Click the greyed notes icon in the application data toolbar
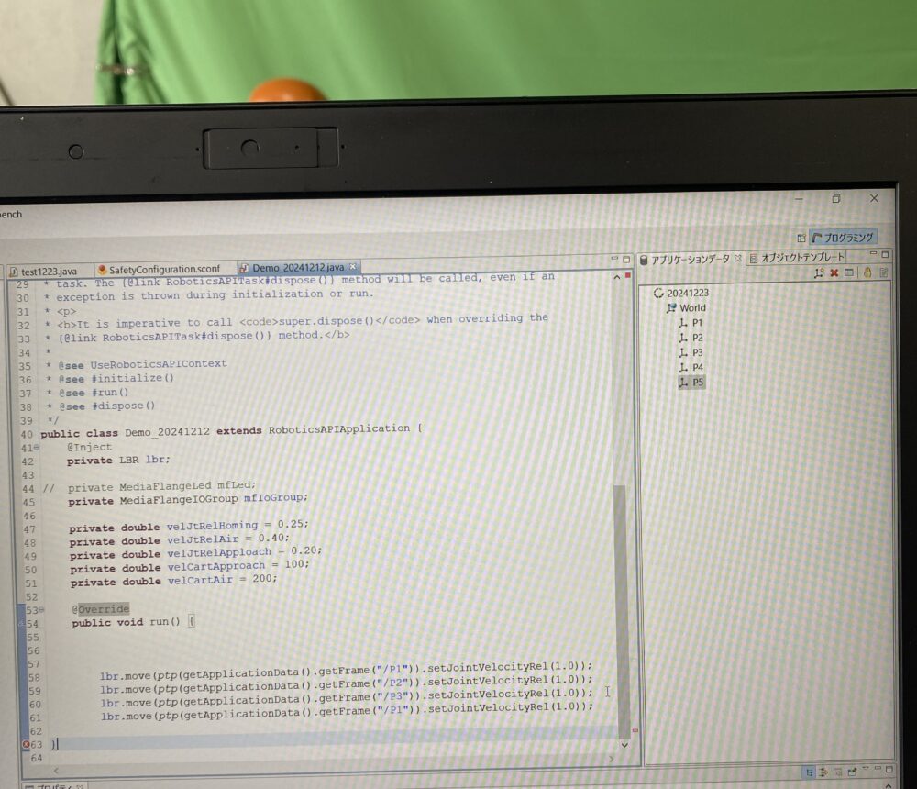This screenshot has width=917, height=789. [x=884, y=272]
